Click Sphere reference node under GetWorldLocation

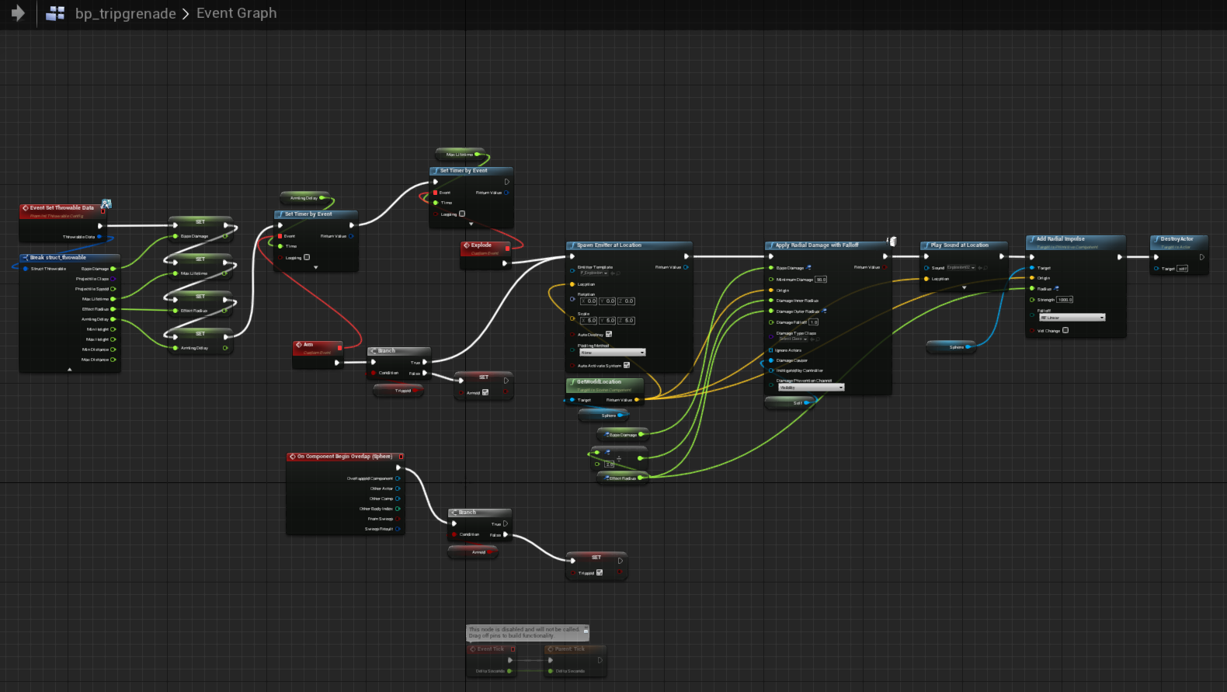[x=603, y=416]
